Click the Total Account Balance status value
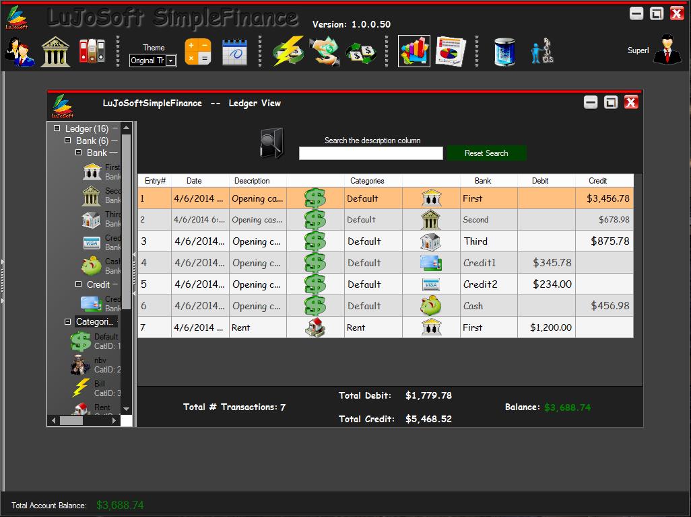This screenshot has width=691, height=517. pyautogui.click(x=120, y=505)
